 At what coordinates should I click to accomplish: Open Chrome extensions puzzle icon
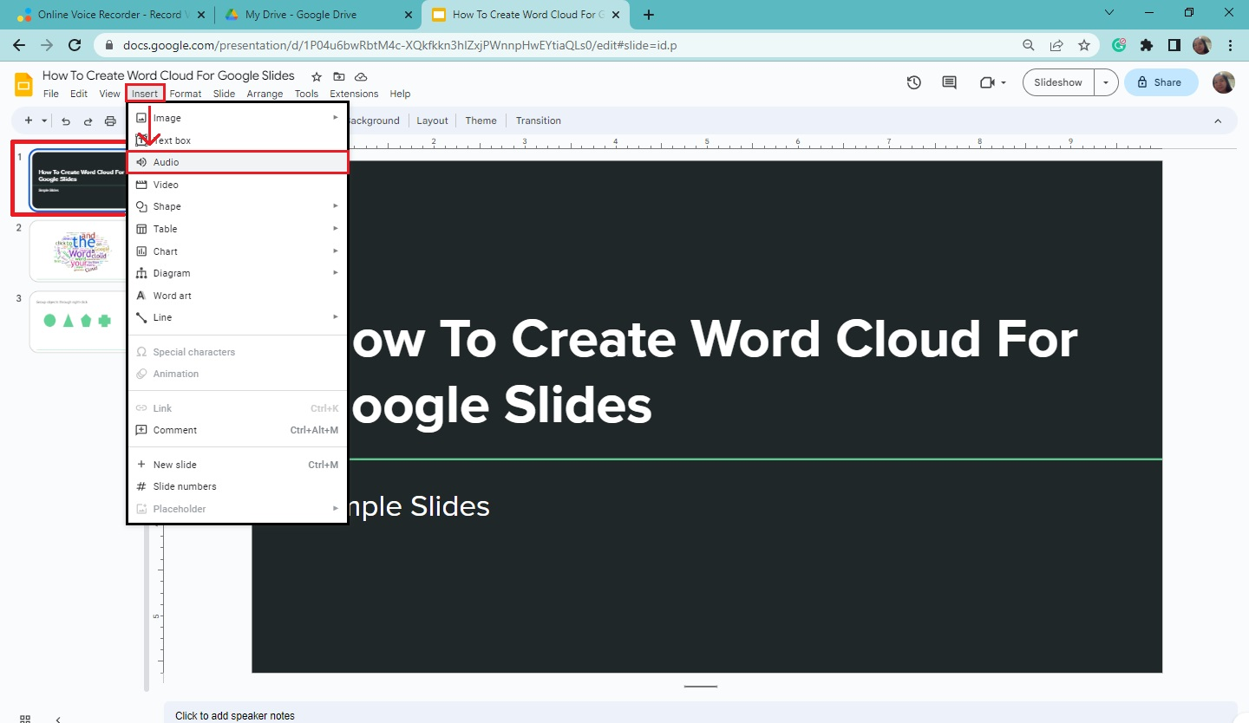(1147, 45)
